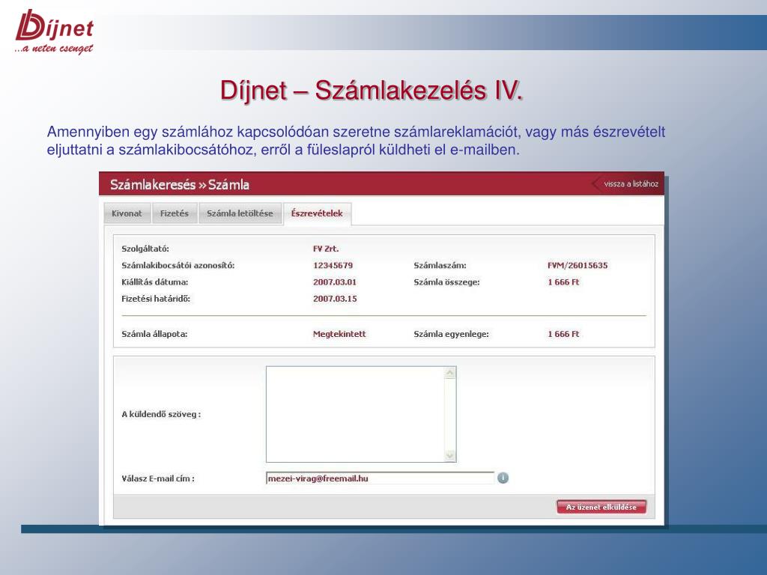
Task: Click the slide title 'Díjnet – Számlakezelés IV.'
Action: [372, 91]
